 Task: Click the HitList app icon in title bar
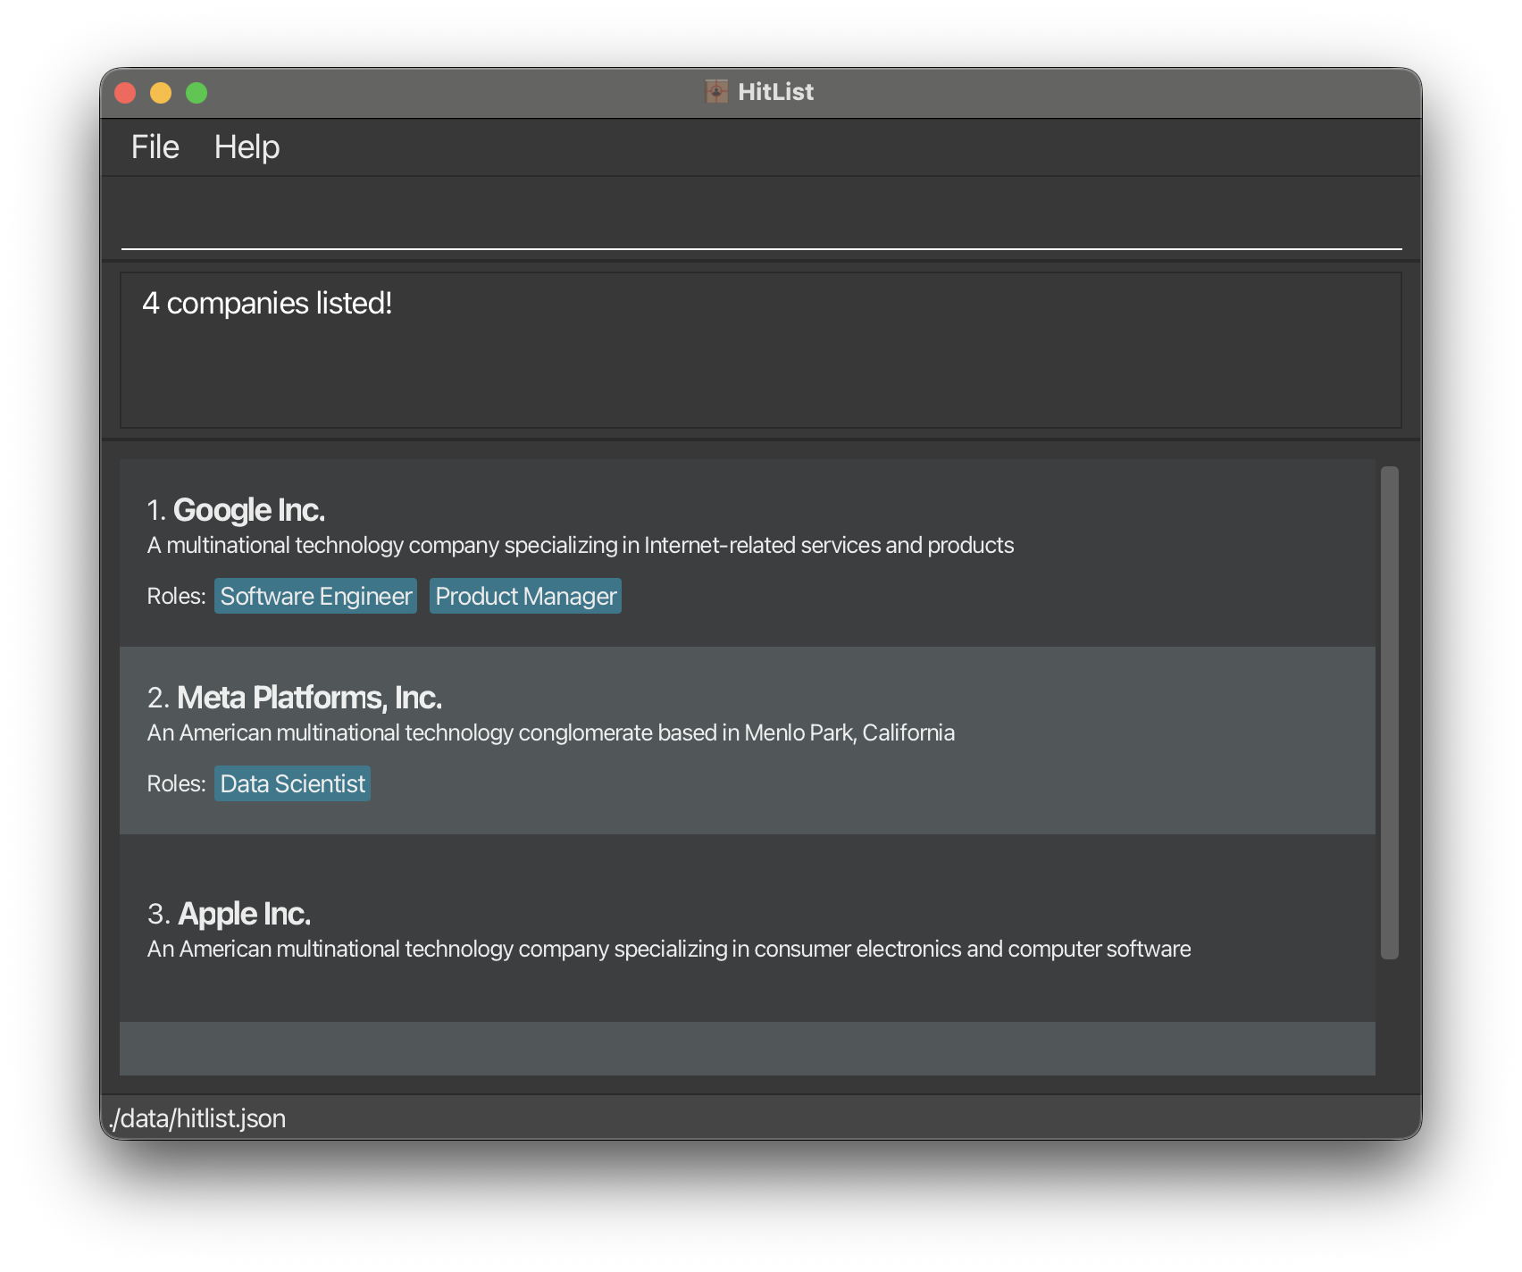coord(716,91)
